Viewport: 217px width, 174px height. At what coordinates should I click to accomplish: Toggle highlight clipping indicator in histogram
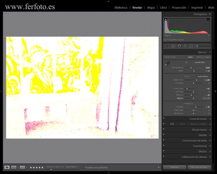pyautogui.click(x=208, y=19)
